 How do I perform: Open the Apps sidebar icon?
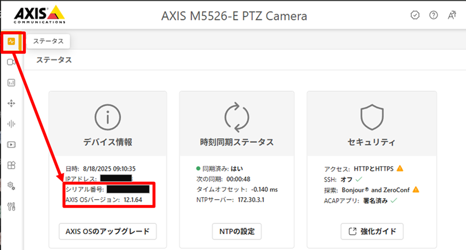pos(11,165)
